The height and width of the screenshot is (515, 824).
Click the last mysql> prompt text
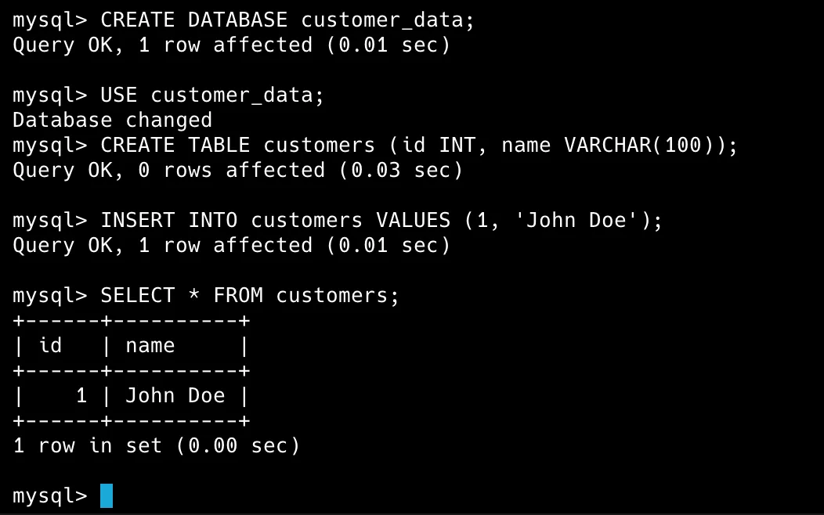[x=50, y=496]
